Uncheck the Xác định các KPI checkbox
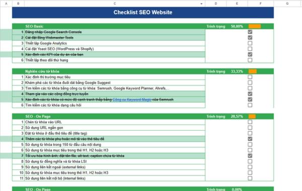 pos(250,54)
